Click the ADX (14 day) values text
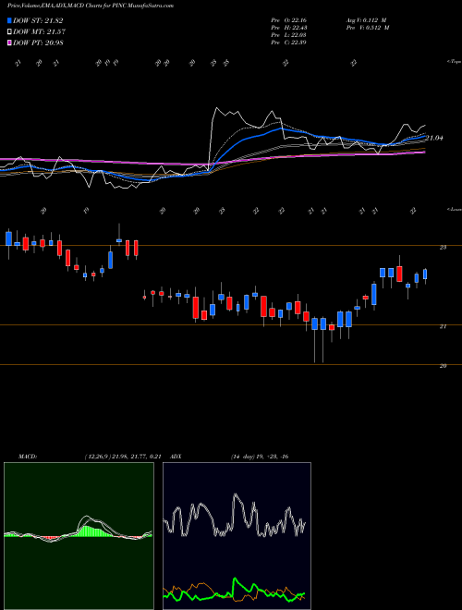462x610 pixels. tap(260, 457)
